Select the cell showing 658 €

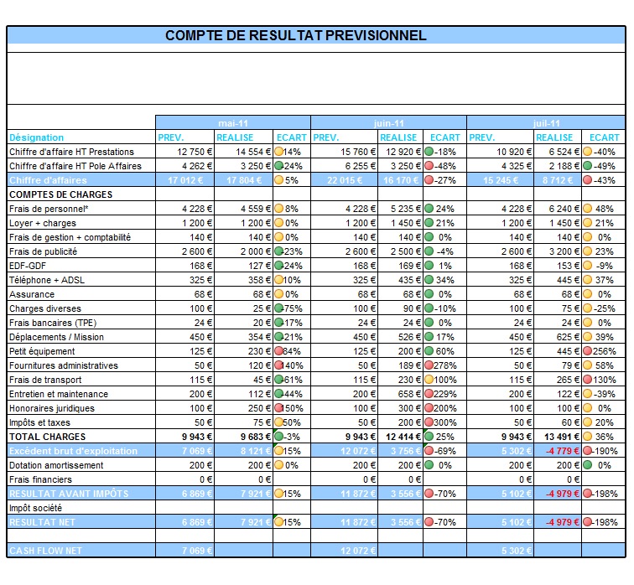(x=400, y=394)
